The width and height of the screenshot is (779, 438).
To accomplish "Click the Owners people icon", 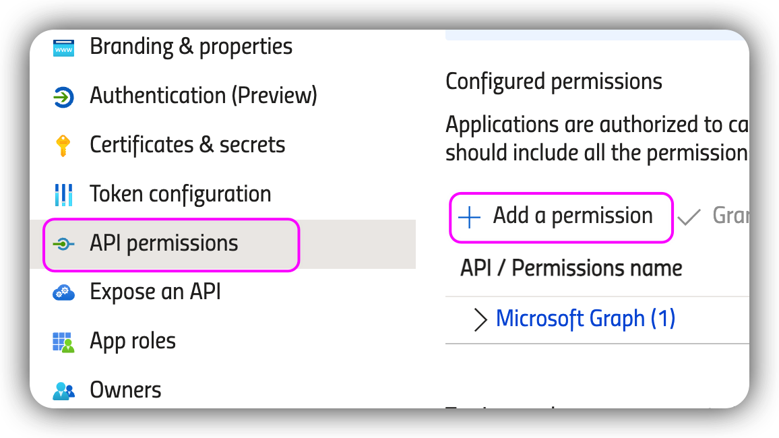I will pos(63,390).
